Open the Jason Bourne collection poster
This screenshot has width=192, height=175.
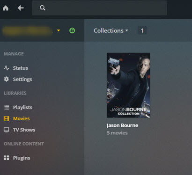pyautogui.click(x=128, y=85)
